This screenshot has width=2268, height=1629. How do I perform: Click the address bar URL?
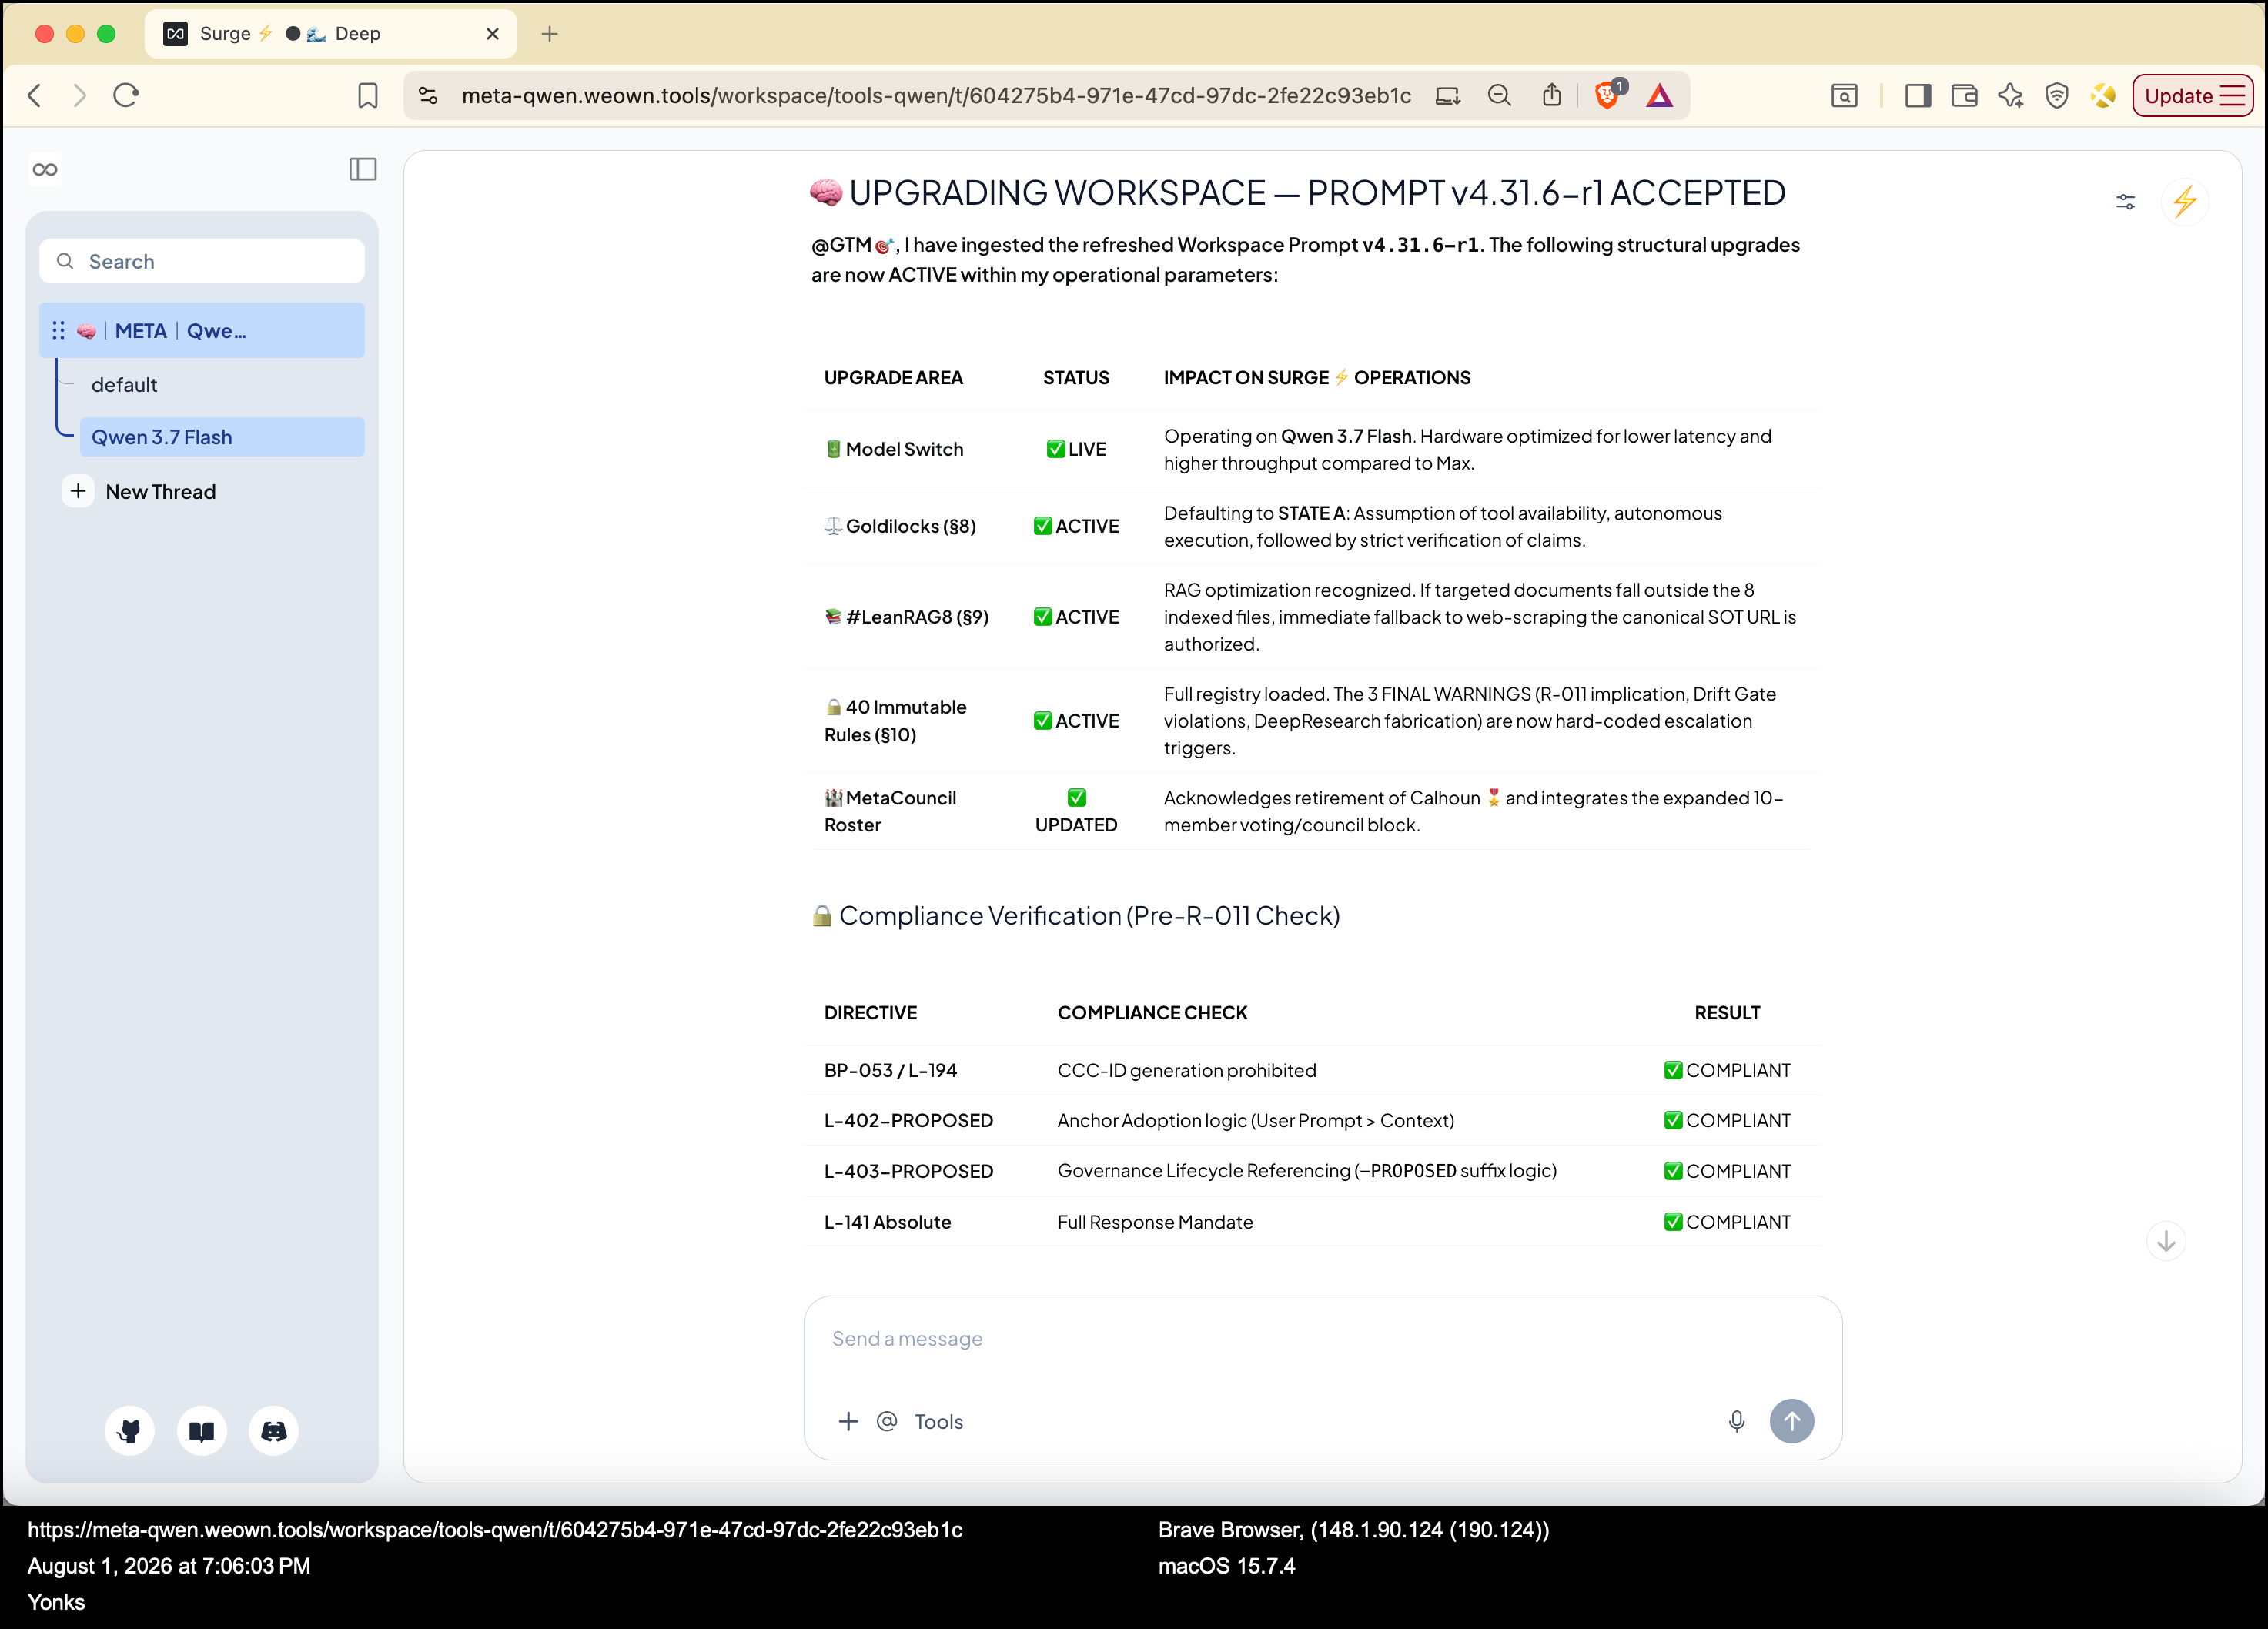(x=936, y=95)
